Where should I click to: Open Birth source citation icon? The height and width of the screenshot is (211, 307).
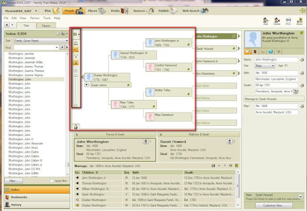point(302,73)
